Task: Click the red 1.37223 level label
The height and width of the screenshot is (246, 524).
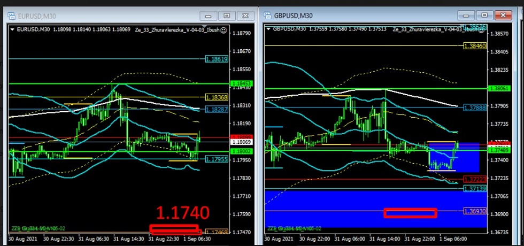Action: coord(475,180)
